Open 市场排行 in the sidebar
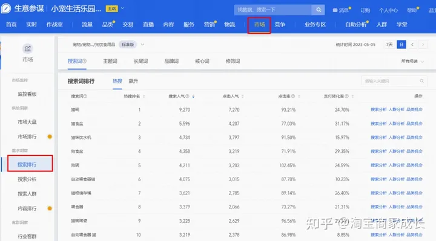Image resolution: width=436 pixels, height=241 pixels. (x=27, y=137)
